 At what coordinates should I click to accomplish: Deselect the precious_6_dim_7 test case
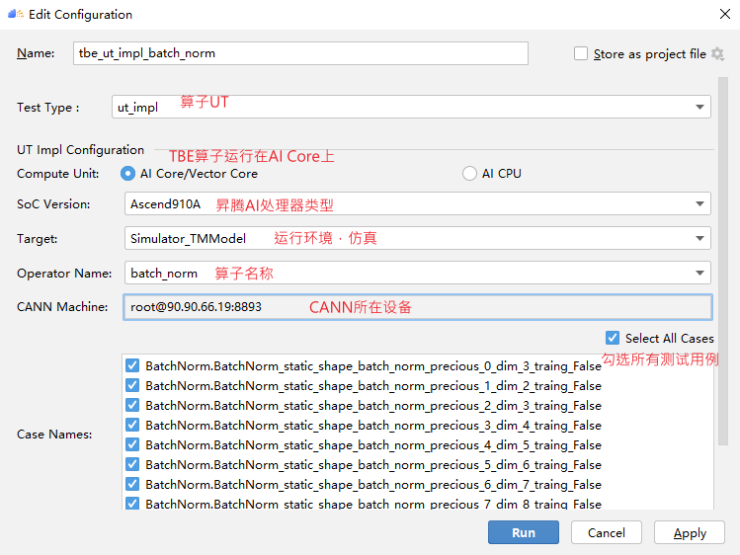[132, 484]
